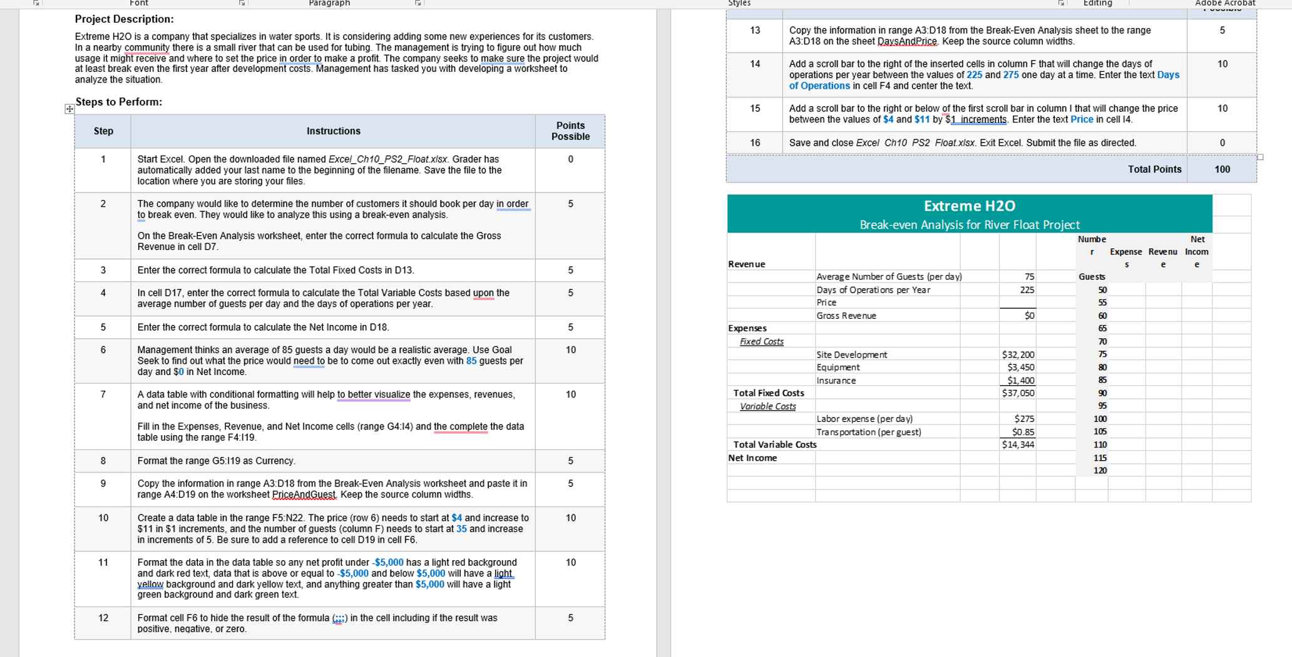The width and height of the screenshot is (1292, 657).
Task: Click the table resize handle near Total Points
Action: coord(1260,157)
